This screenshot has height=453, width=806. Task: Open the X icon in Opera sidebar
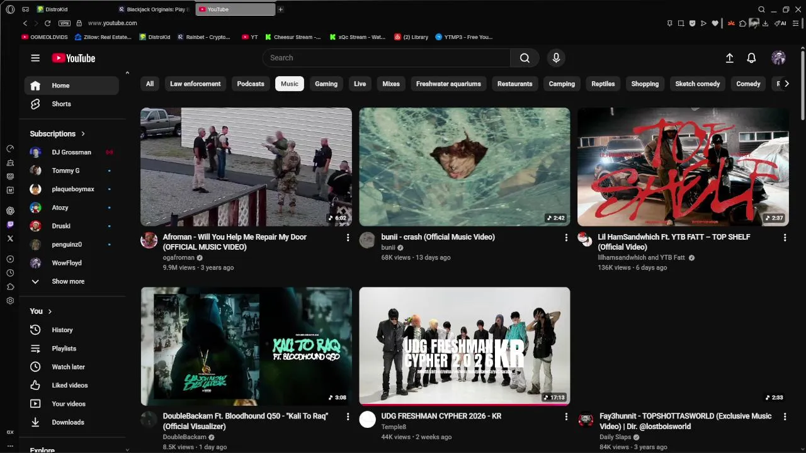[10, 238]
